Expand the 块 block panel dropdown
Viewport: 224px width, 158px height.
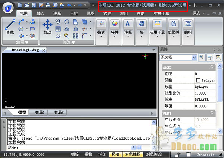tap(141, 37)
